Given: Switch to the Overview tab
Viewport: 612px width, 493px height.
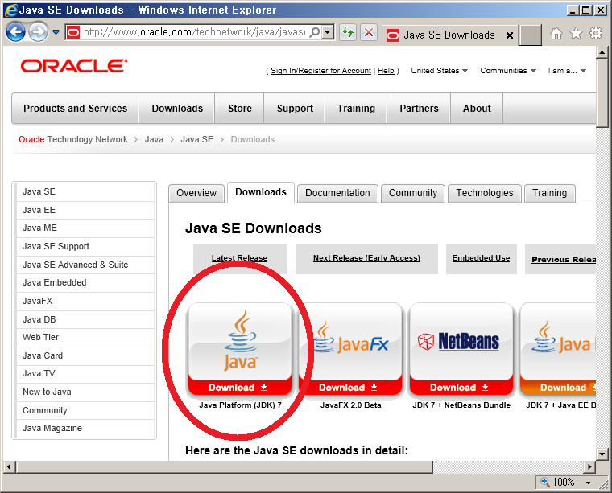Looking at the screenshot, I should [196, 193].
